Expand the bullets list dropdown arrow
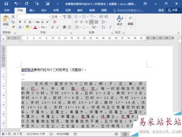Screen dimensions: 182x137 coord(80,17)
